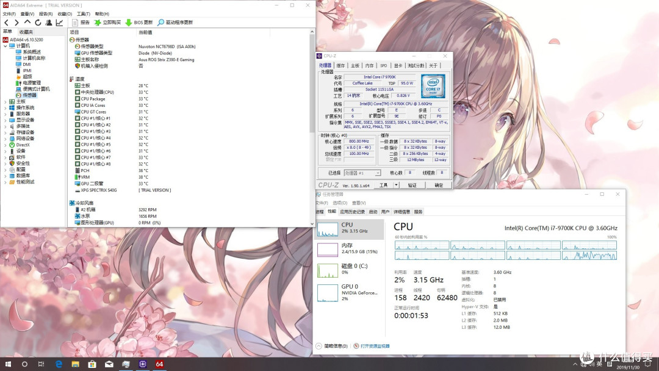Expand the 存储设备 tree node
This screenshot has width=659, height=371.
point(5,132)
